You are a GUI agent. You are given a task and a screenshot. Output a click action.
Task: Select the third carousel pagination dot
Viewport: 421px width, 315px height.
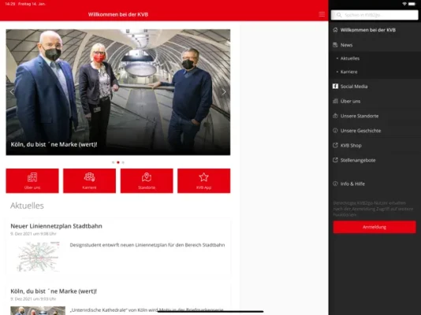123,162
